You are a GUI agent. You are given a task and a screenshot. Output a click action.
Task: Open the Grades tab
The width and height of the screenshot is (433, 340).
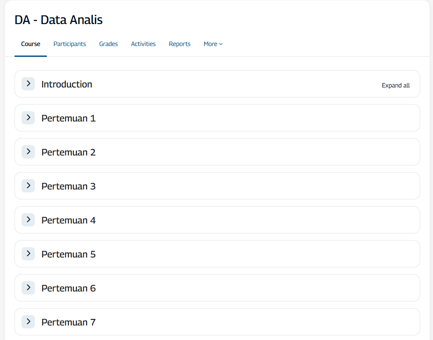108,44
